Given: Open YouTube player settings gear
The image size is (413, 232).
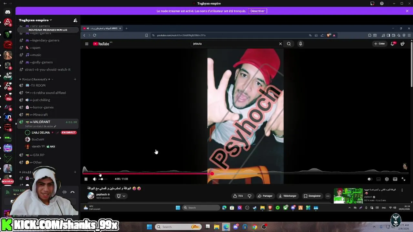Looking at the screenshot, I should [x=387, y=179].
